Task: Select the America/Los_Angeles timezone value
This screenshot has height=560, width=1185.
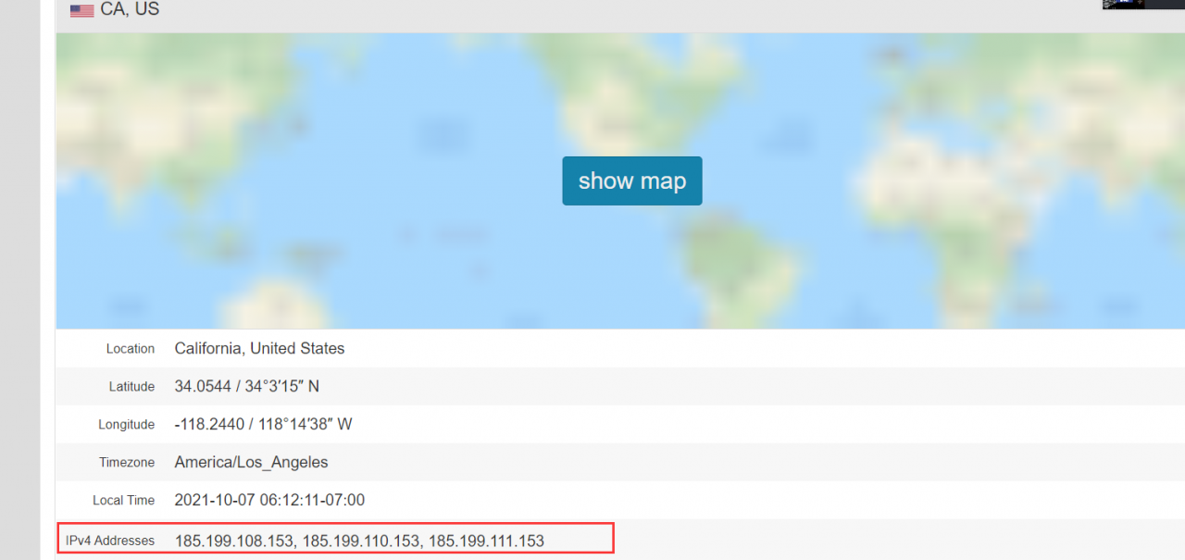Action: (x=251, y=462)
